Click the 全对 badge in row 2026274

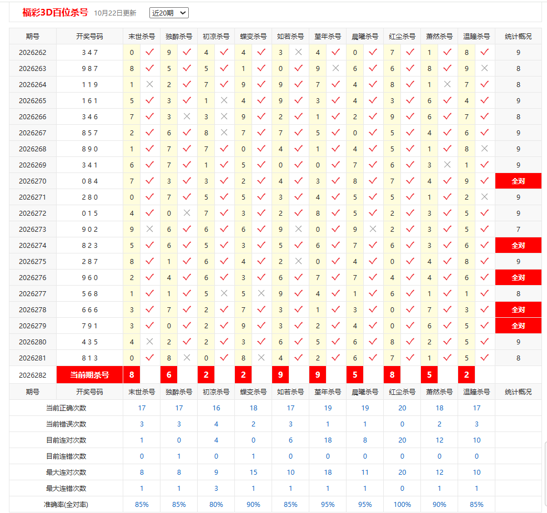[x=518, y=245]
